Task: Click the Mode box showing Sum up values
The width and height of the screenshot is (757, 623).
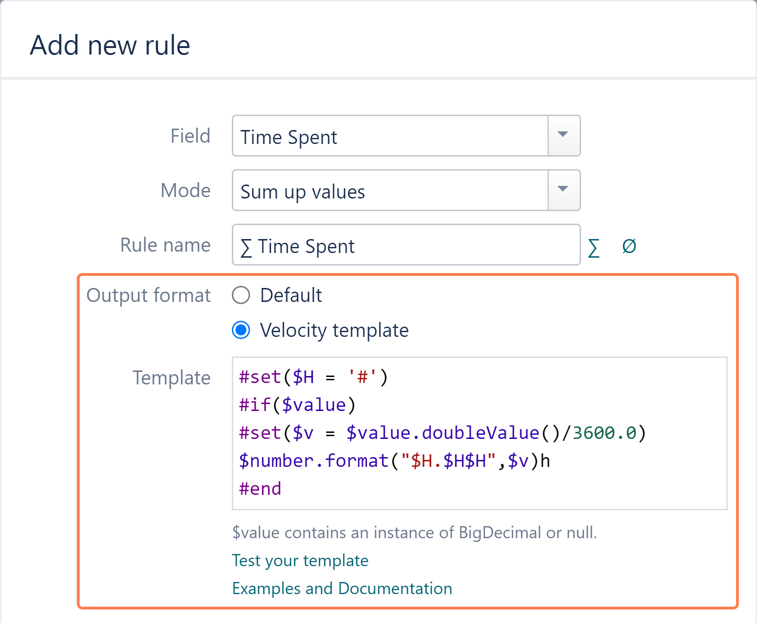Action: 390,191
